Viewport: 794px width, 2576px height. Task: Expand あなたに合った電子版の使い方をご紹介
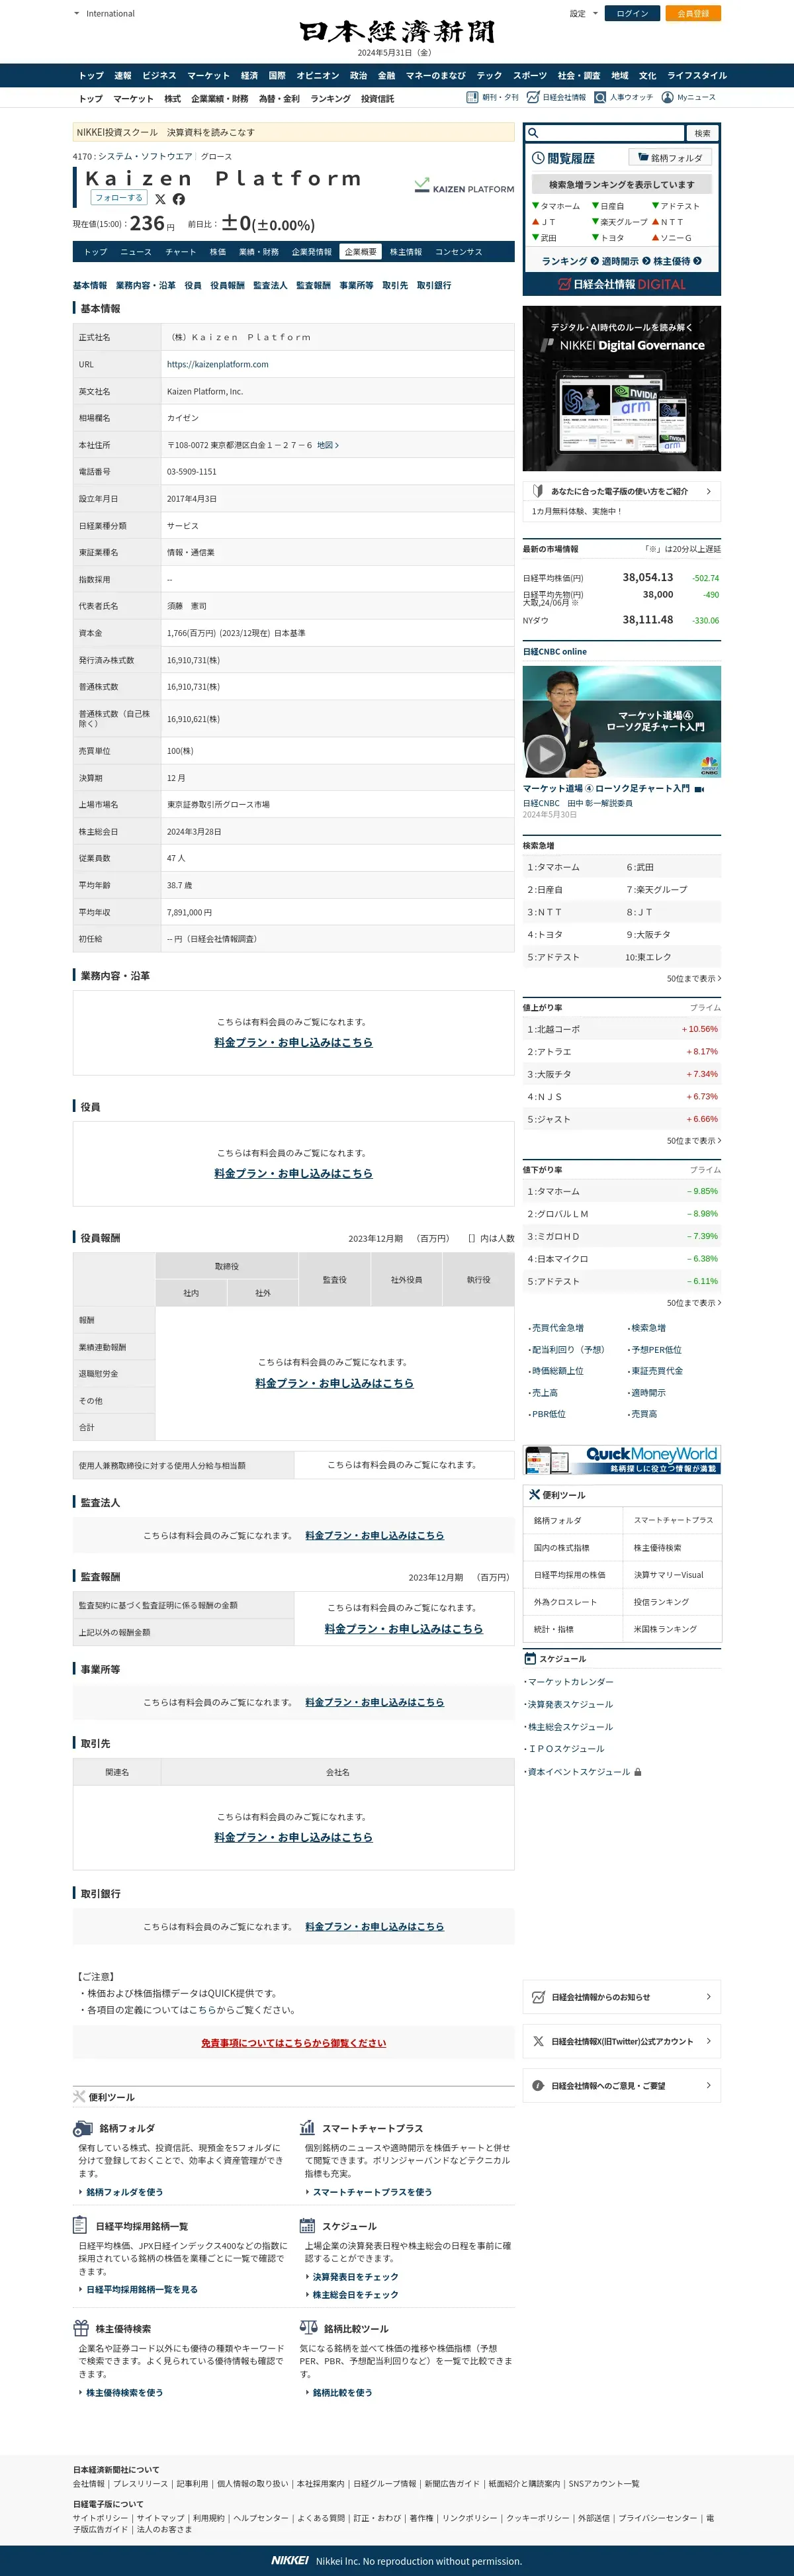tap(622, 491)
